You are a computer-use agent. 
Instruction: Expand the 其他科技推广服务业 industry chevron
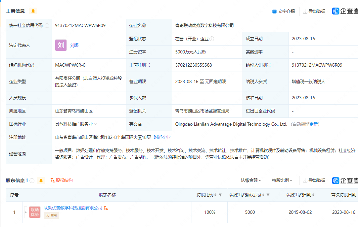[96, 124]
